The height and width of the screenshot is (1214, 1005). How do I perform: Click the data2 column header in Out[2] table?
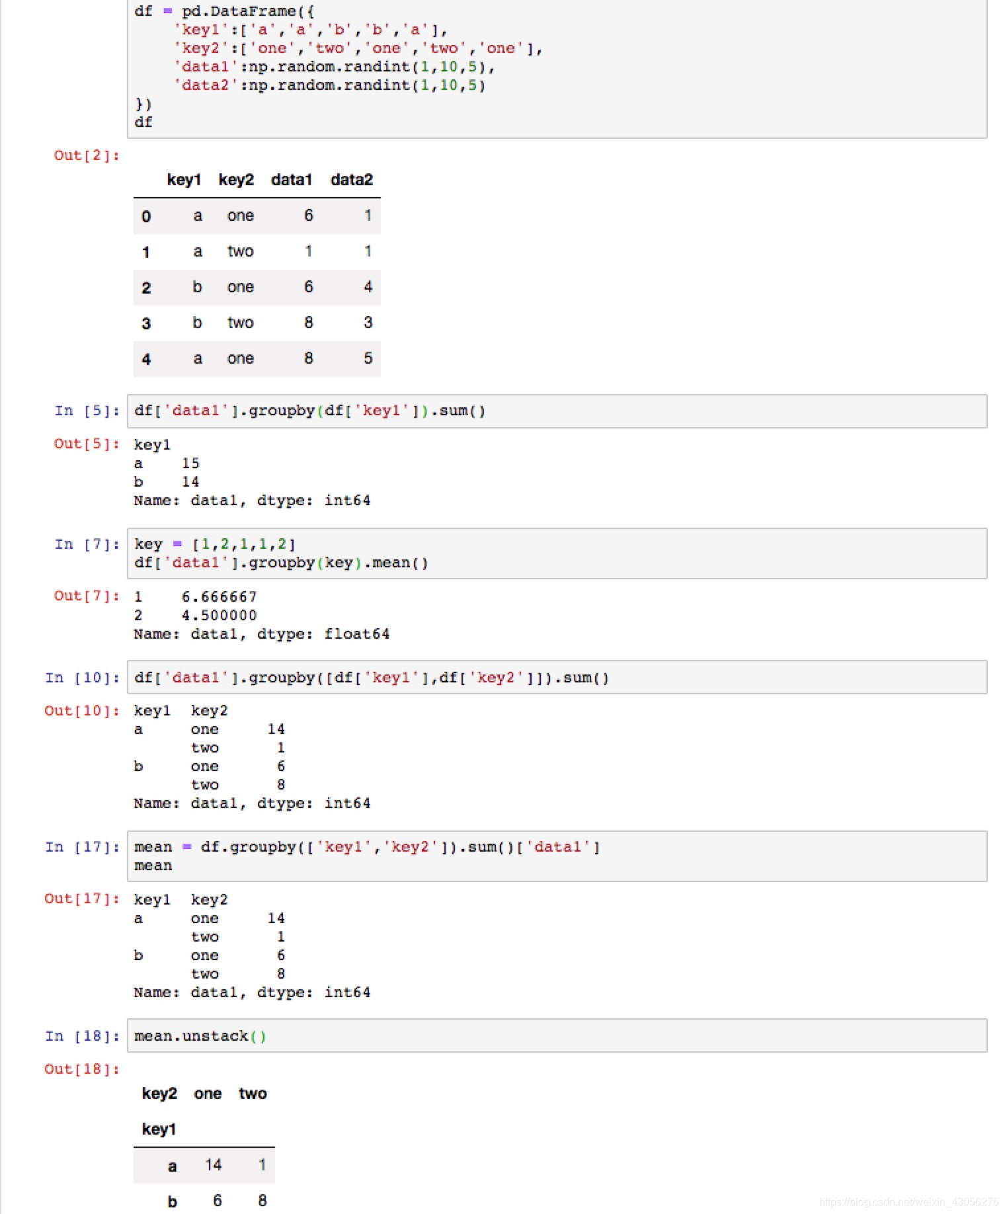pyautogui.click(x=352, y=180)
